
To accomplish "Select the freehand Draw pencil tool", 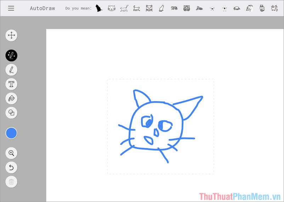I will 11,70.
